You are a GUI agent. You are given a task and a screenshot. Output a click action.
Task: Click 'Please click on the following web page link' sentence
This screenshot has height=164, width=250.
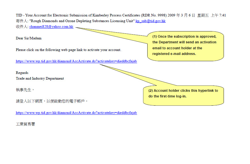68,50
